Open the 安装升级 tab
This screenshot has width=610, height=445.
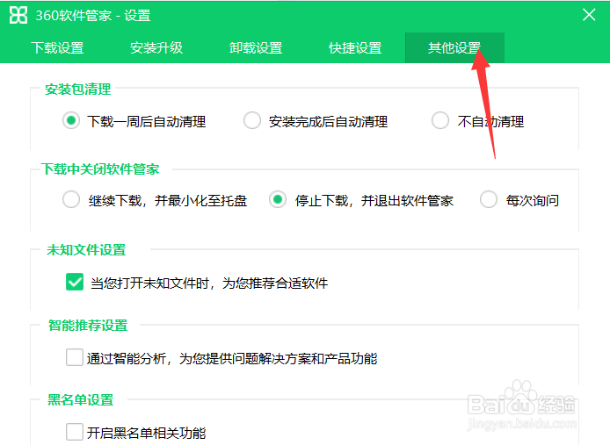click(156, 47)
